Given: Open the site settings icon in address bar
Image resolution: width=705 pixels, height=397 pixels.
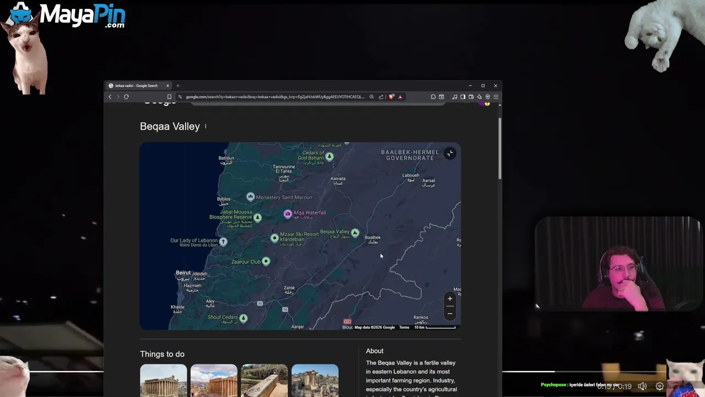Looking at the screenshot, I should click(180, 97).
